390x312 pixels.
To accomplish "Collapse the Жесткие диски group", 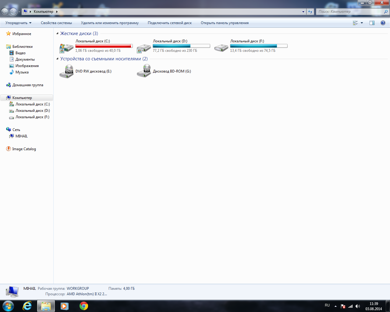I will 57,34.
